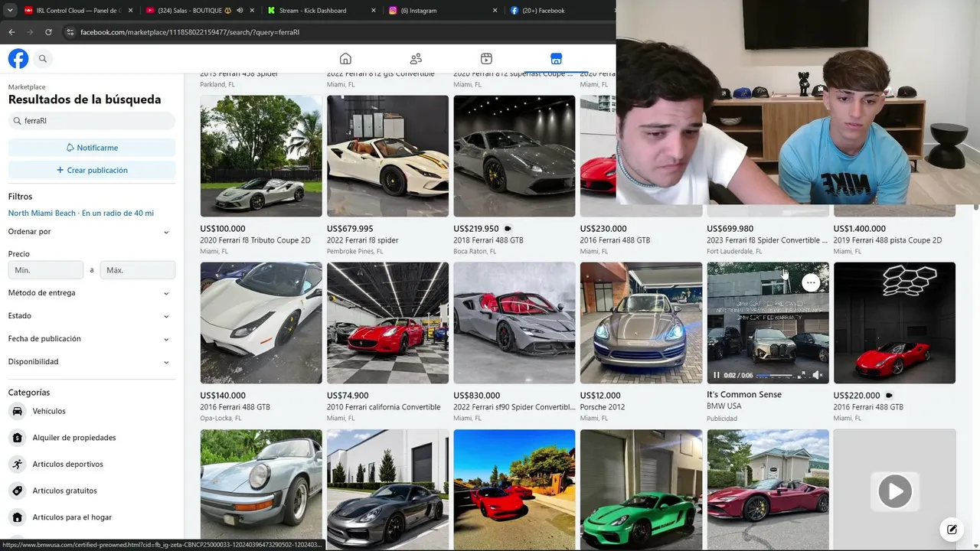Open 2020 Ferrari f8 Tributo Coupe listing photo

click(261, 156)
